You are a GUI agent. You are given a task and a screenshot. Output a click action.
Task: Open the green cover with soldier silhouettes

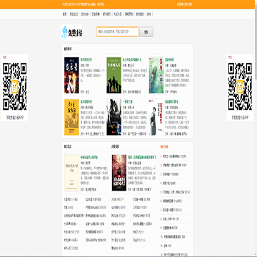point(114,75)
